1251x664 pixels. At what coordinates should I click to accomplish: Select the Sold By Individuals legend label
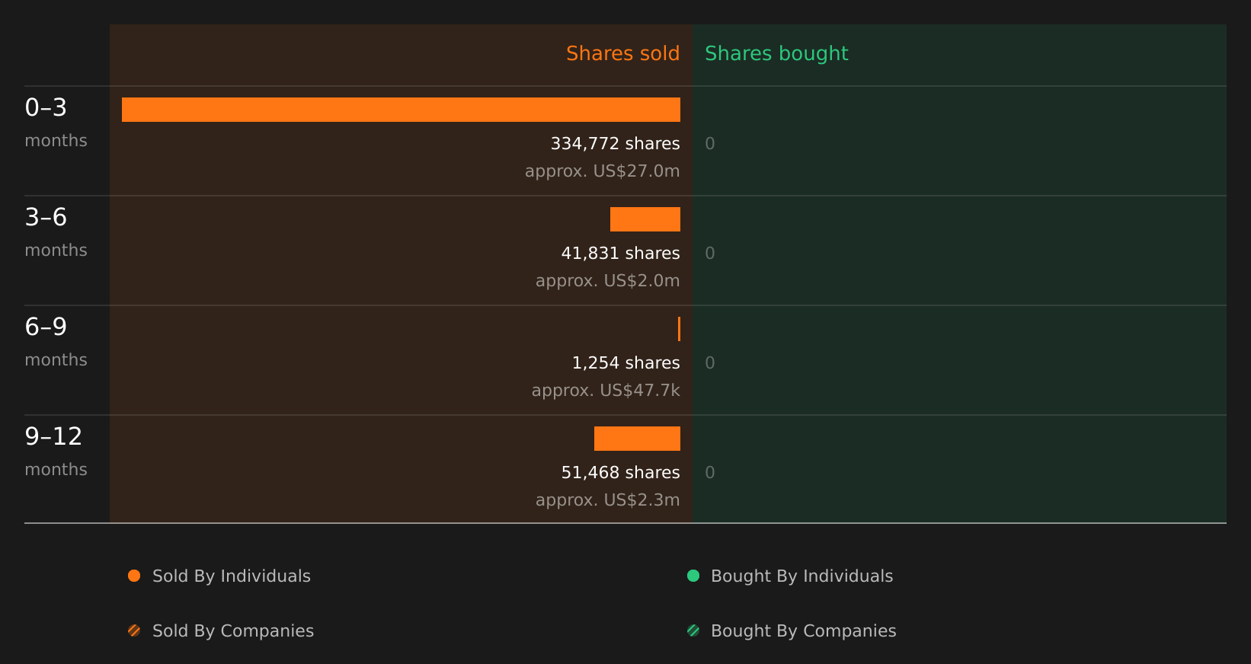(232, 576)
